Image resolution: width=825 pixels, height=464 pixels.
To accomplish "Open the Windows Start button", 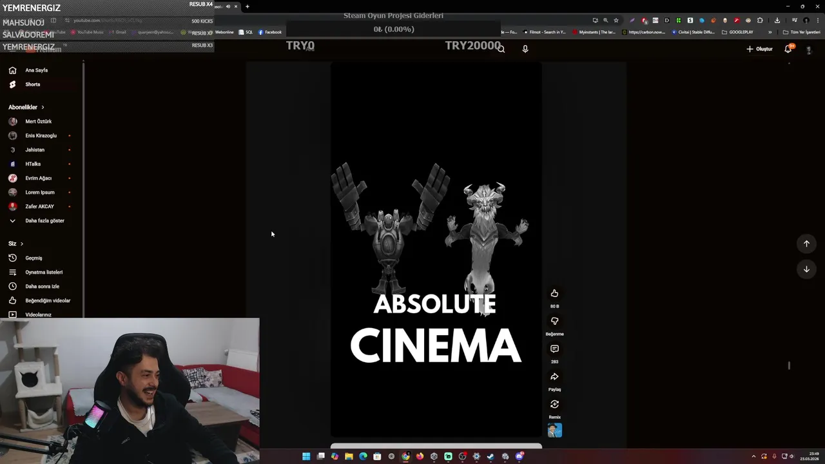I will (x=306, y=456).
